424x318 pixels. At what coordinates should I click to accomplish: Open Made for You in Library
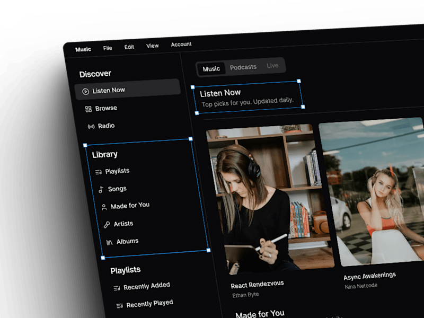click(x=130, y=206)
